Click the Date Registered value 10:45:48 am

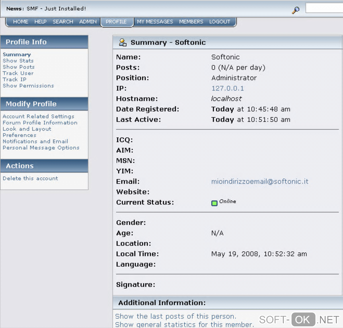[251, 109]
